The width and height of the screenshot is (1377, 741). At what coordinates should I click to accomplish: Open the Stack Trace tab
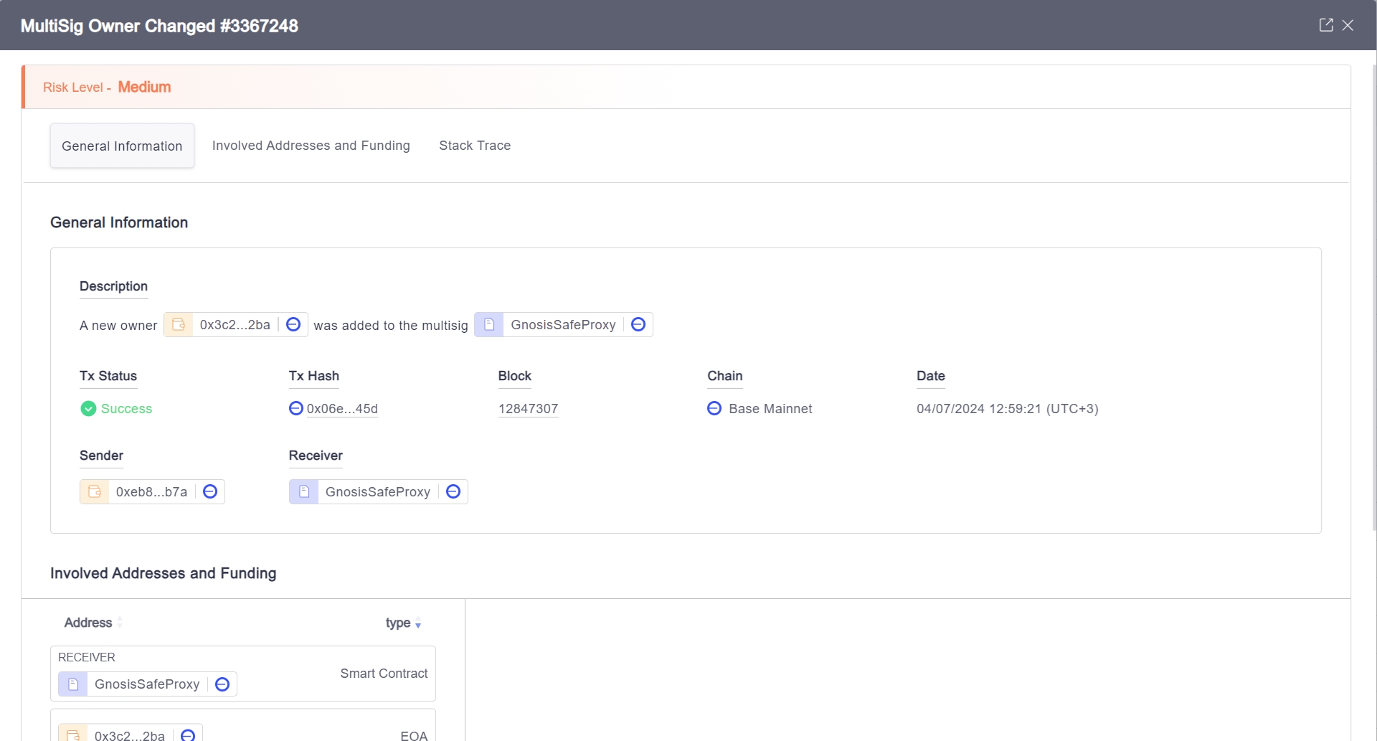(475, 146)
